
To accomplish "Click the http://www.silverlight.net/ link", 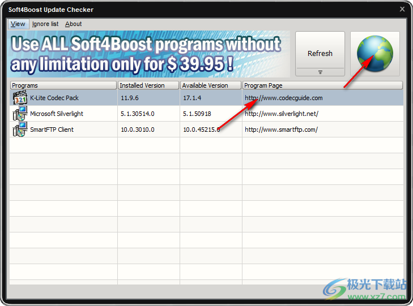I will tap(282, 114).
